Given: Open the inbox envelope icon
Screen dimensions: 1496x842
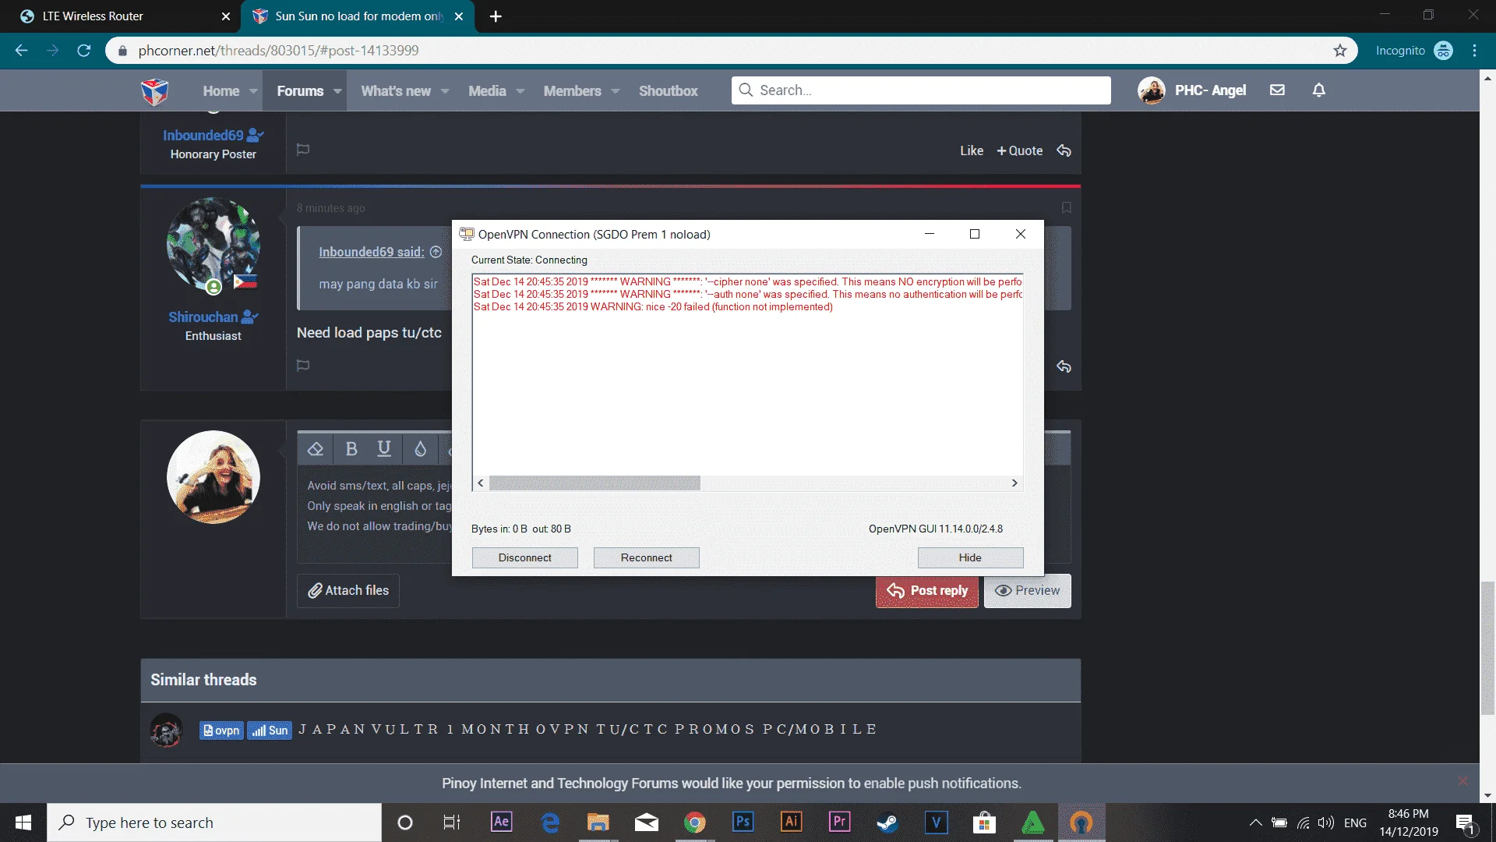Looking at the screenshot, I should pyautogui.click(x=1277, y=90).
